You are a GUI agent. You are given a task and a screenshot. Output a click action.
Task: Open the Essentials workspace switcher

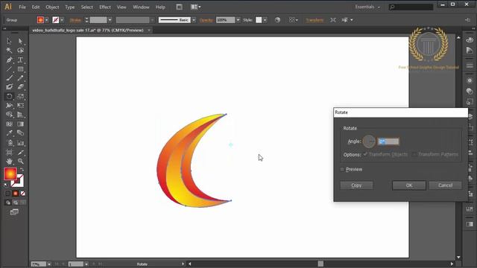pos(367,7)
